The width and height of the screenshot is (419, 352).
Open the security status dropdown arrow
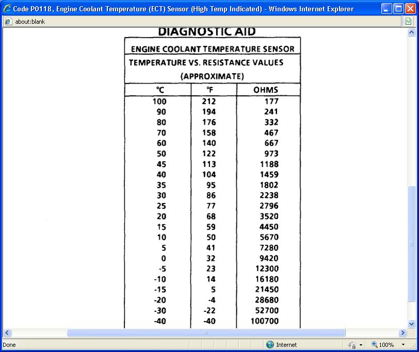(361, 345)
